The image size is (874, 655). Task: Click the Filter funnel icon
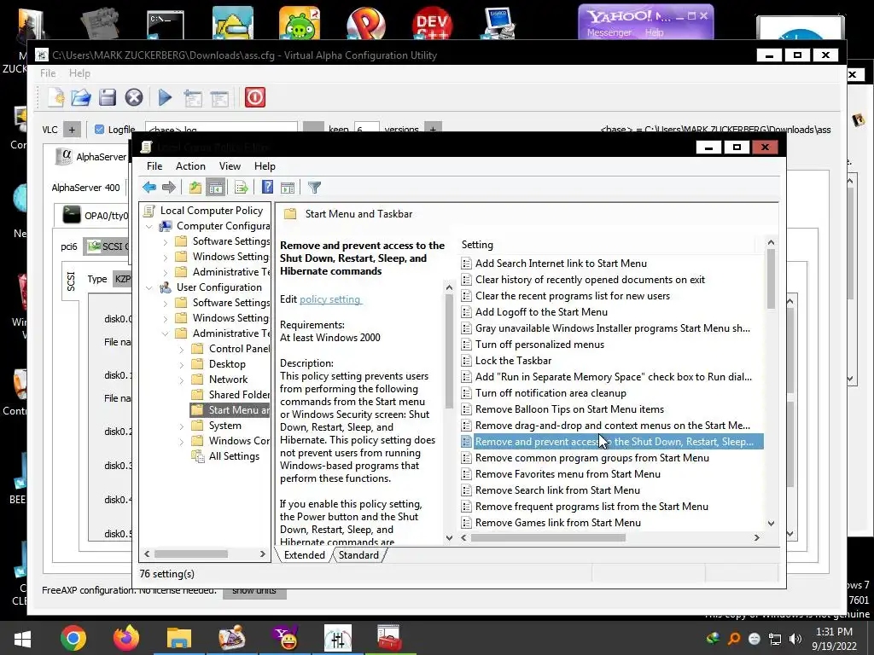[x=314, y=188]
